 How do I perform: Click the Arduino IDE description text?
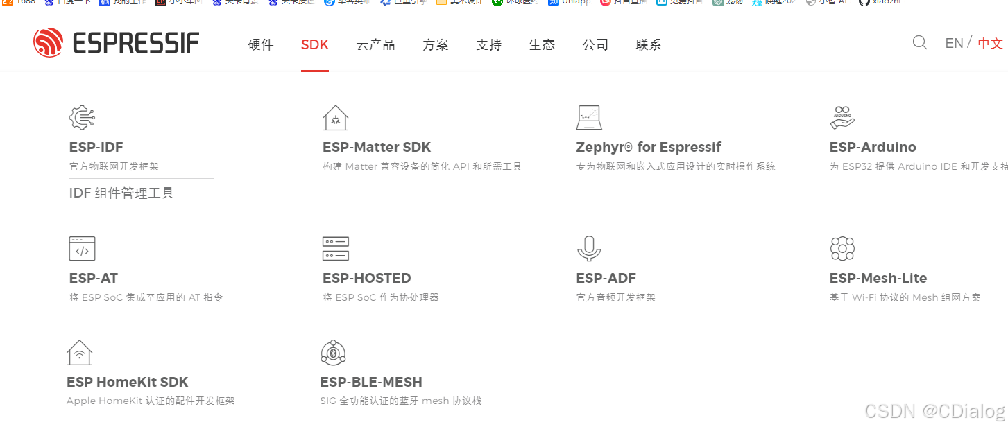pos(919,166)
